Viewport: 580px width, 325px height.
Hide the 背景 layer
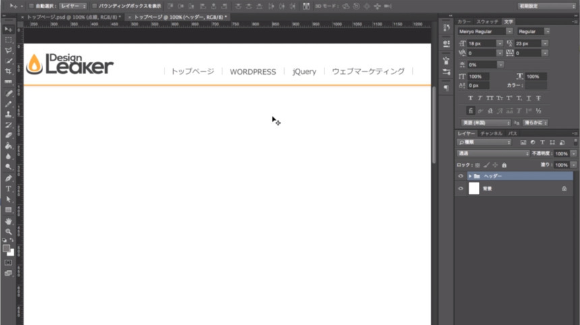coord(461,188)
